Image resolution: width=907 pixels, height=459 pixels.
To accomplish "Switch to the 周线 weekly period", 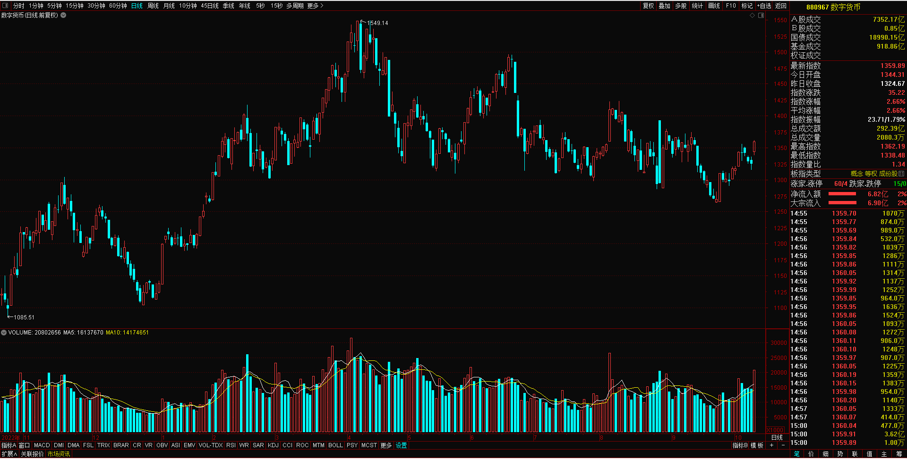I will click(x=153, y=6).
